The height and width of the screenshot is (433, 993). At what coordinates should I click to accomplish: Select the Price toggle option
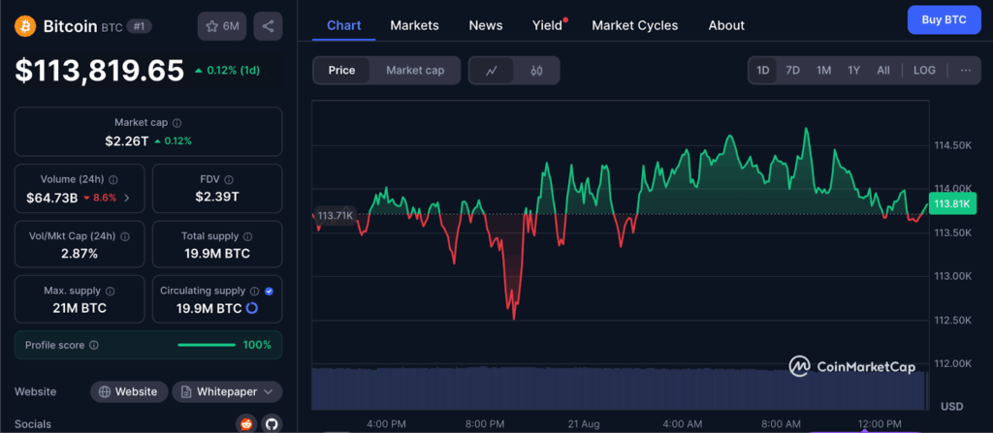tap(341, 71)
